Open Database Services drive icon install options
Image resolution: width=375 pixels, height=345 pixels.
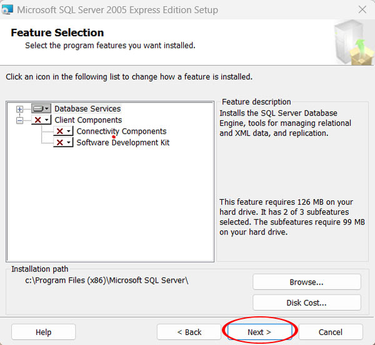pos(41,109)
